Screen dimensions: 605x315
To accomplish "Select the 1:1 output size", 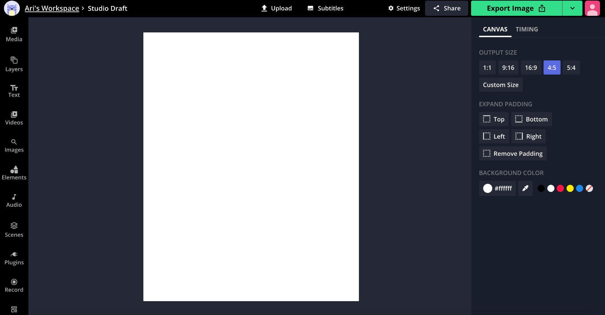I will 487,68.
